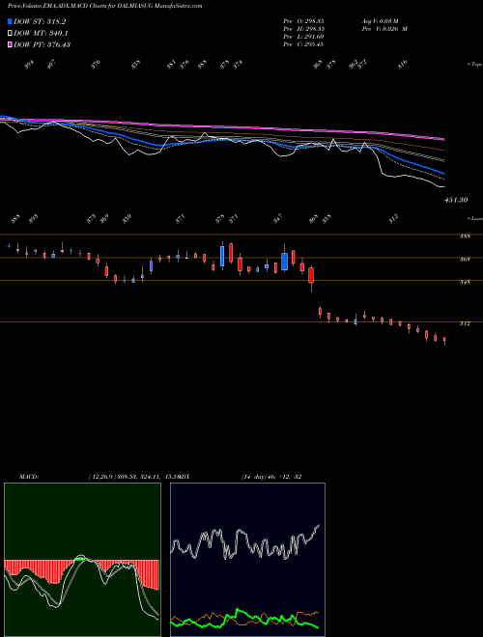483x637 pixels.
Task: Click the DOW PT: 376.43 label
Action: tap(42, 44)
